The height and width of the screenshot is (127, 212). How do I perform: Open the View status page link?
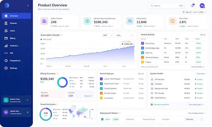tap(196, 105)
